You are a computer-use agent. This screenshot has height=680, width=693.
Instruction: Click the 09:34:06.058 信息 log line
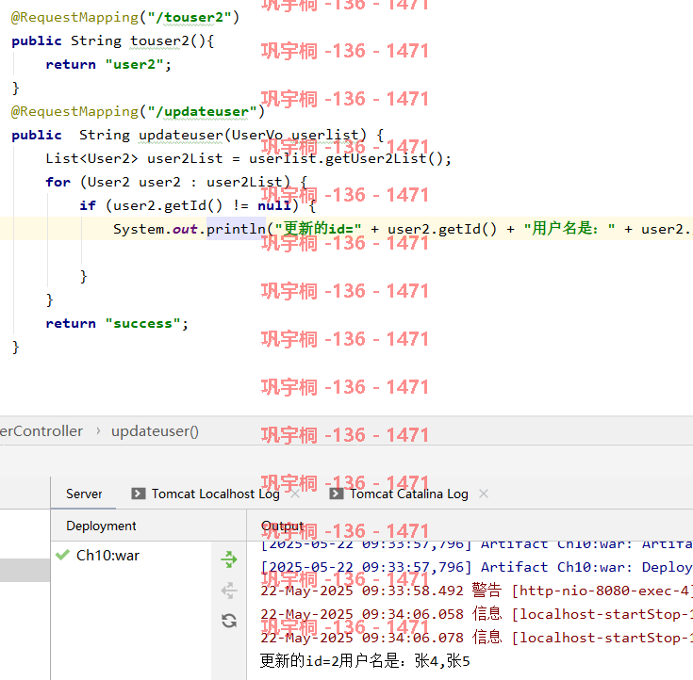(x=476, y=614)
